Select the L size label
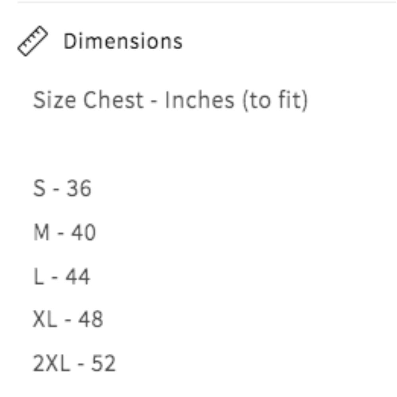The height and width of the screenshot is (397, 397). (x=38, y=276)
